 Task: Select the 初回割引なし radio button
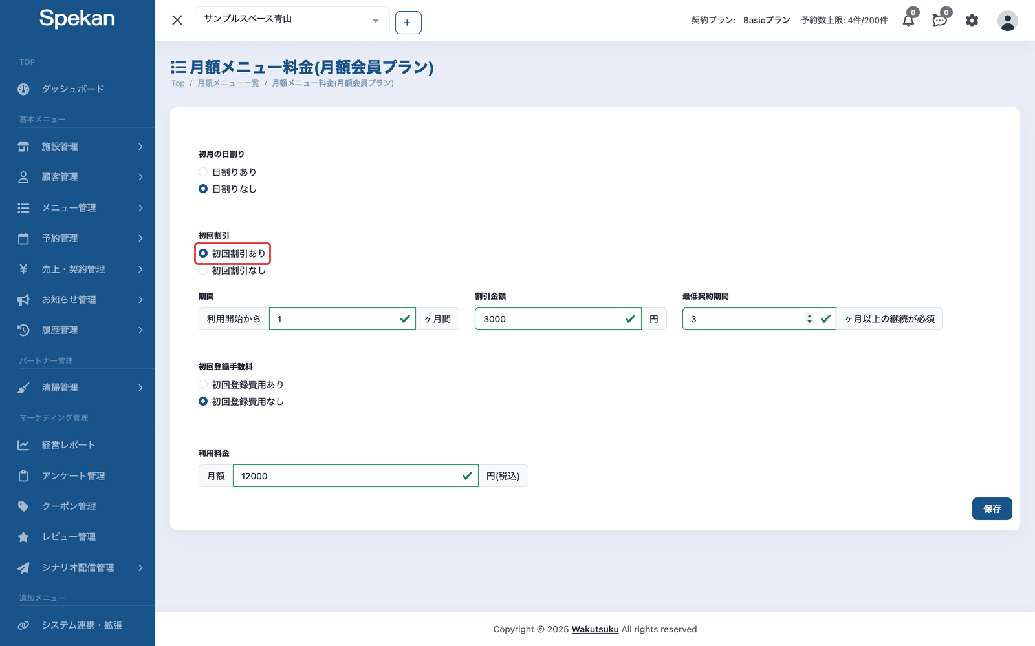[x=203, y=270]
